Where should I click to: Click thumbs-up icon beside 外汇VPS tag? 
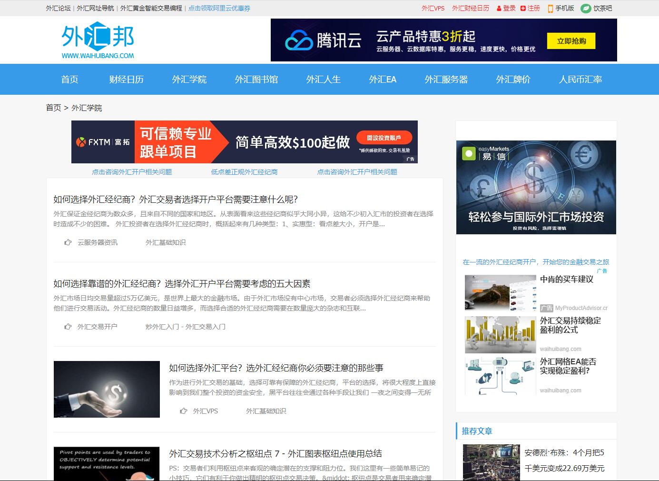click(x=184, y=411)
